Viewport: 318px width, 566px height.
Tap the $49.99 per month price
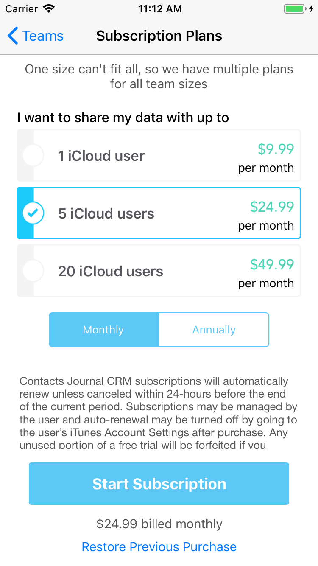pos(271,265)
